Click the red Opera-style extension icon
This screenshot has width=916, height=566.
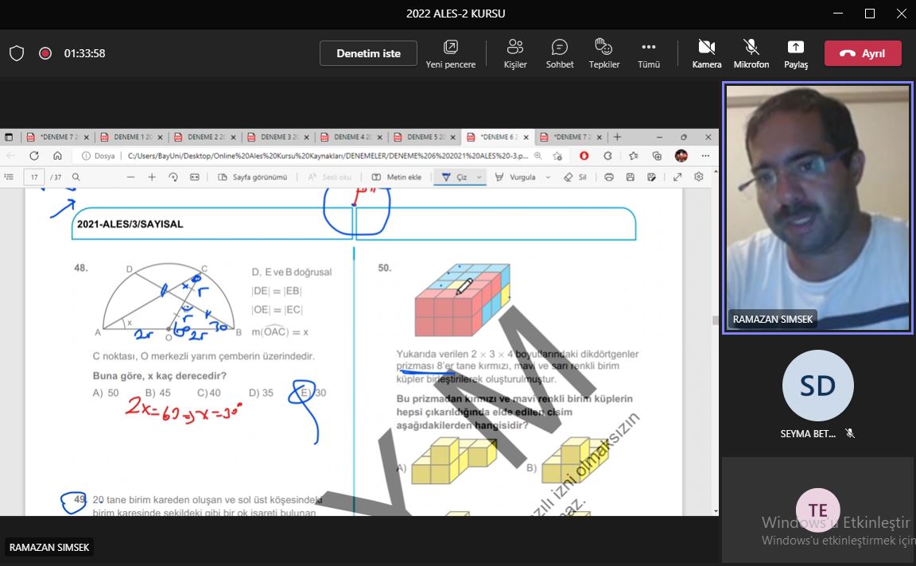[584, 156]
